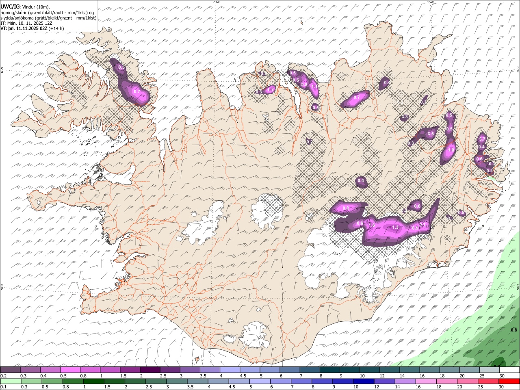Pick the 20 rose-pink swatch in lower legend
Image resolution: width=520 pixels, height=390 pixels.
point(468,381)
